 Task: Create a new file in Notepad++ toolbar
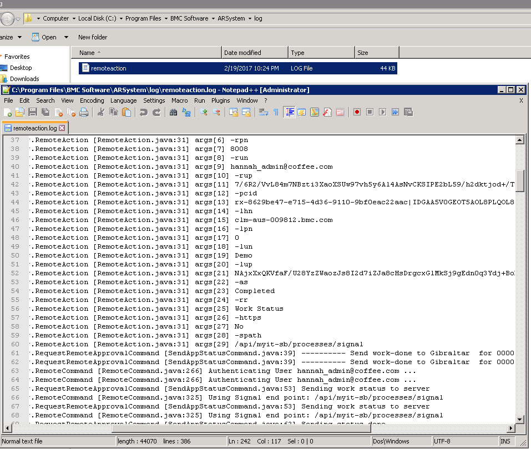(7, 113)
